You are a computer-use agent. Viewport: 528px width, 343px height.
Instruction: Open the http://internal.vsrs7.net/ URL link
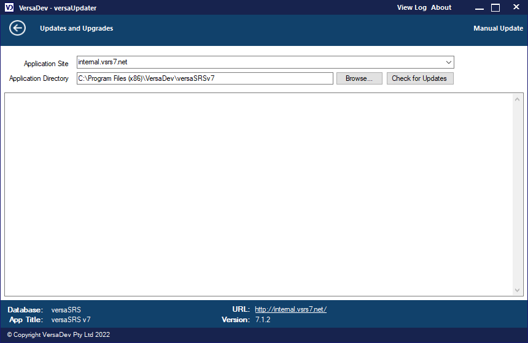[290, 309]
